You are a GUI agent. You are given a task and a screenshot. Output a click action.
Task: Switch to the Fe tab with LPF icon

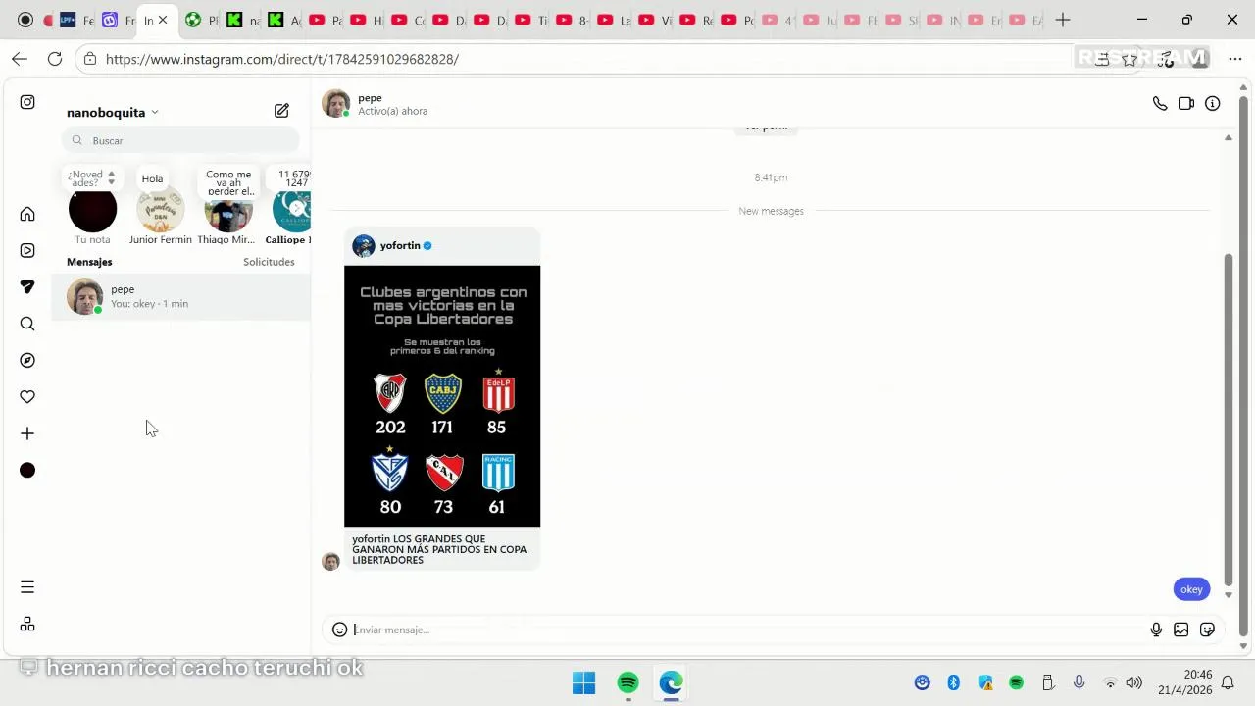tap(76, 20)
